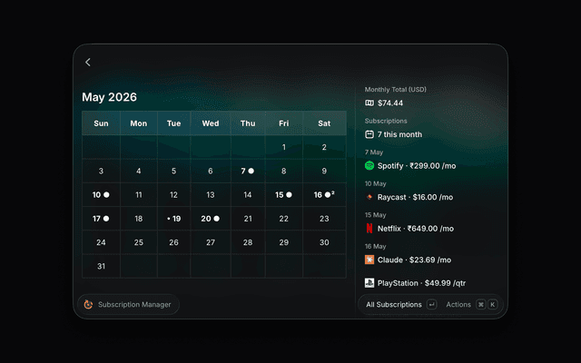Screen dimensions: 581x363
Task: Select May 10 on the calendar
Action: coord(101,195)
